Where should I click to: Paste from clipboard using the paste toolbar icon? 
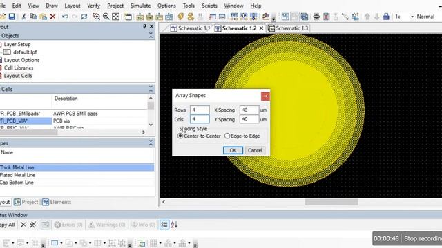(x=43, y=17)
